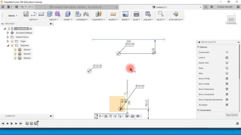Add a new design tab with plus
241x135 pixels.
click(x=206, y=7)
